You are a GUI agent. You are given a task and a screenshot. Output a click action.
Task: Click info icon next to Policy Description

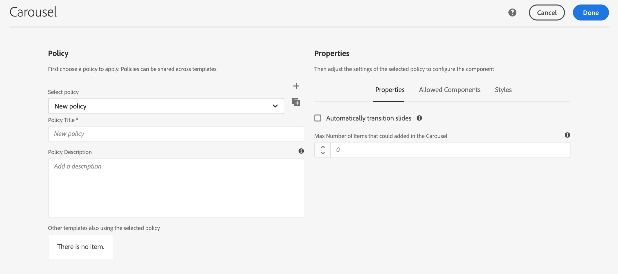click(x=301, y=151)
